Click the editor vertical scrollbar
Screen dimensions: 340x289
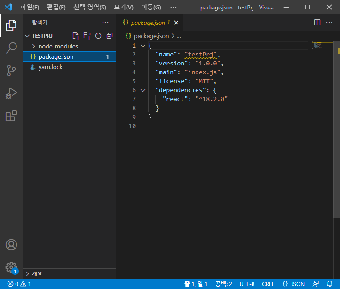tap(337, 129)
